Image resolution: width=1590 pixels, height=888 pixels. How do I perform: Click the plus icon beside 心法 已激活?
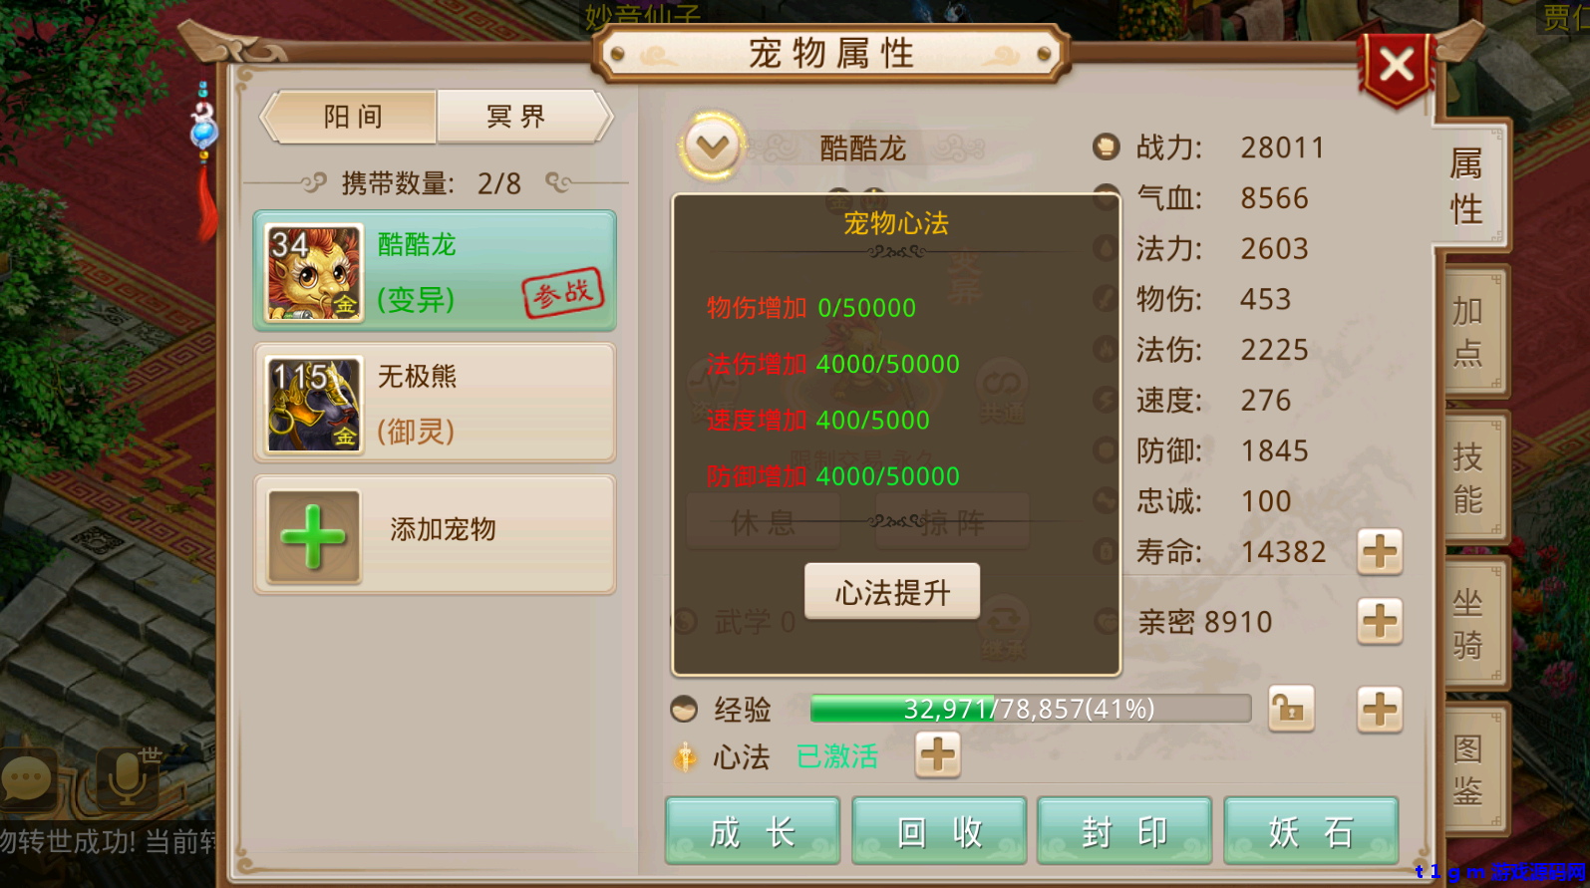tap(937, 755)
